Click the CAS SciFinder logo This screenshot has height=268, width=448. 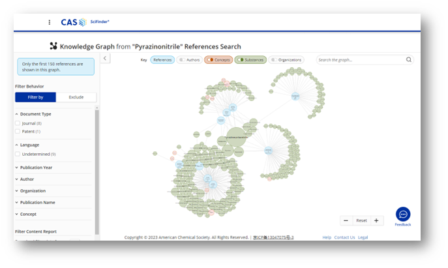[x=85, y=22]
